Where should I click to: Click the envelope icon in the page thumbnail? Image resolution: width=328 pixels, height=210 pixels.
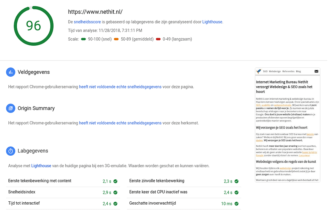coord(316,71)
